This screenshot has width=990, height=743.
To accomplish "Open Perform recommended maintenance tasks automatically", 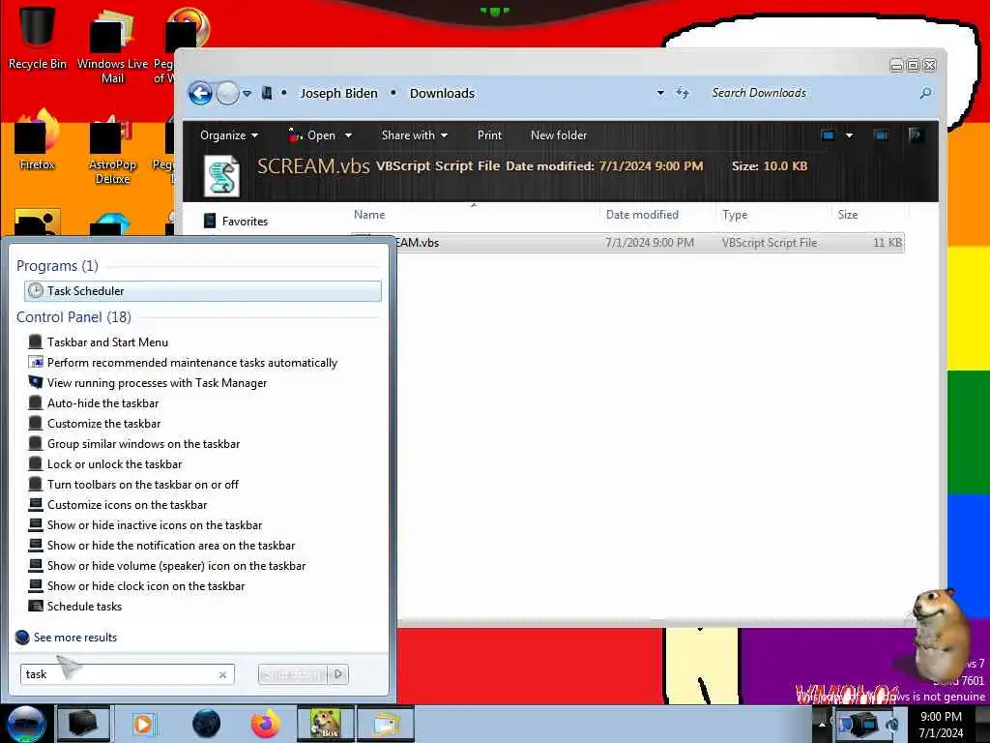I will (x=183, y=363).
